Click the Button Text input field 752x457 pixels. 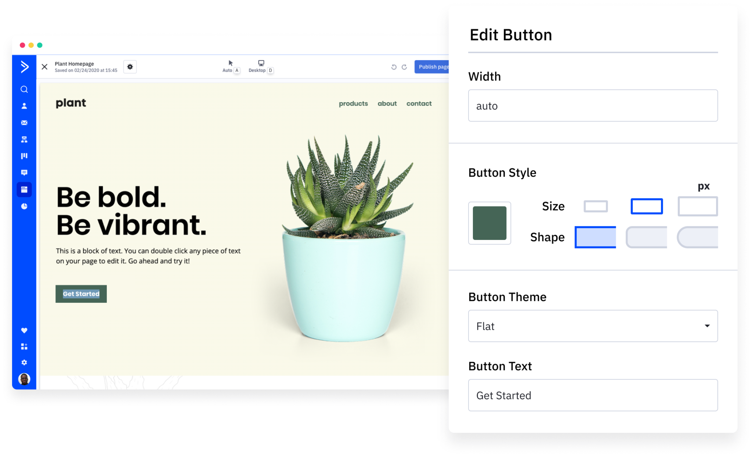point(593,395)
